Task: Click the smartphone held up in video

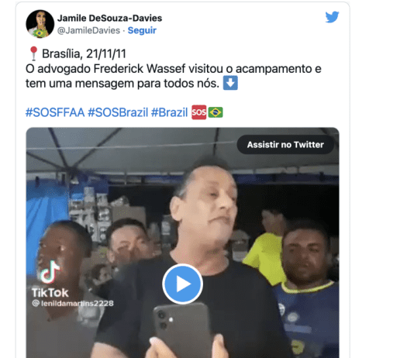Action: pyautogui.click(x=182, y=330)
